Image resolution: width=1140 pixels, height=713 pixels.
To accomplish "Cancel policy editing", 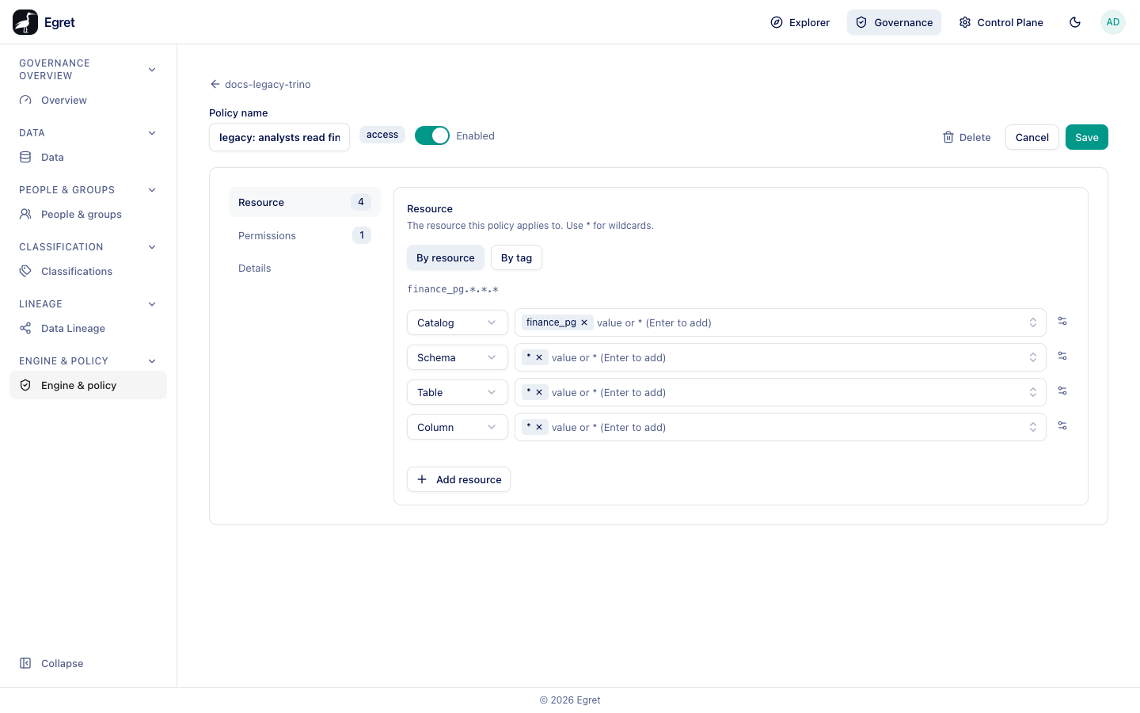I will (1032, 137).
